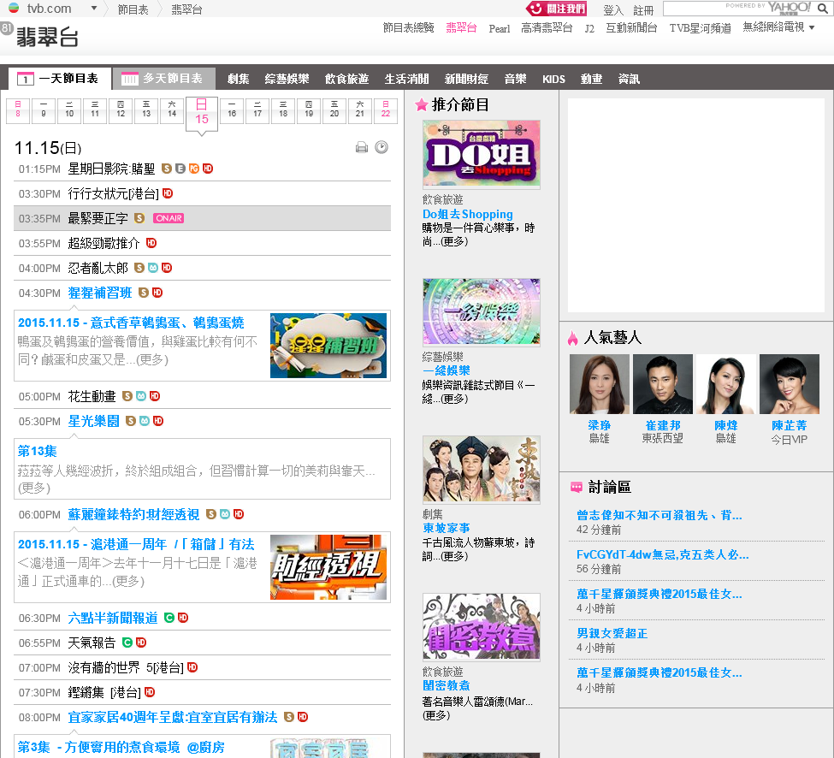Click the blue dubbing icon on 花生動畫 row

click(141, 396)
